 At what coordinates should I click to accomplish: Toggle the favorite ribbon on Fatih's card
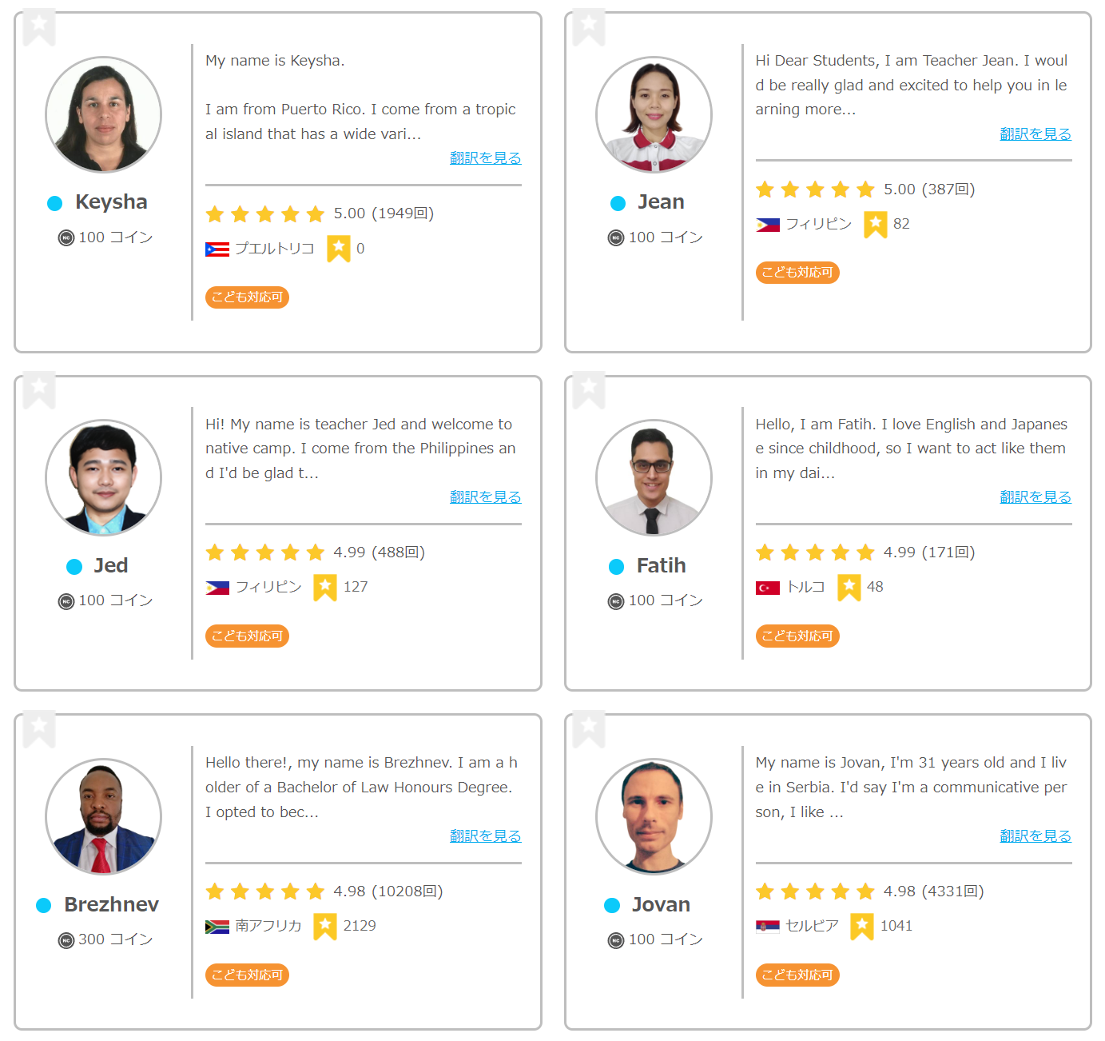589,389
